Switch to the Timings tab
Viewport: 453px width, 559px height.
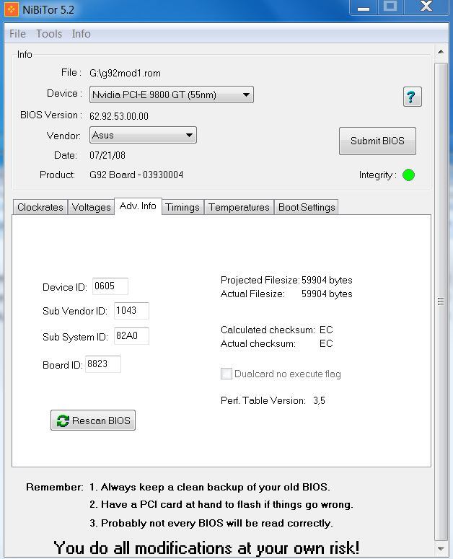(x=182, y=207)
